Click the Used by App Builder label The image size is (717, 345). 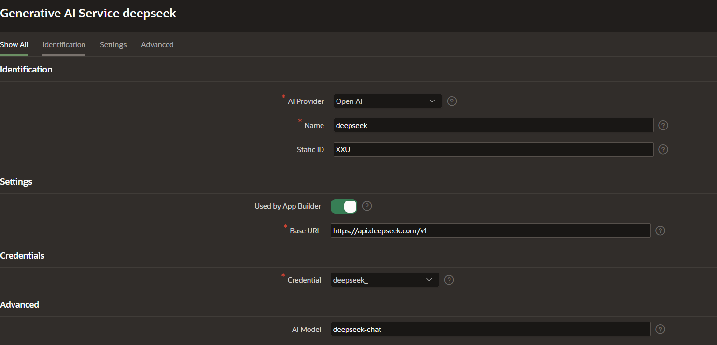288,206
